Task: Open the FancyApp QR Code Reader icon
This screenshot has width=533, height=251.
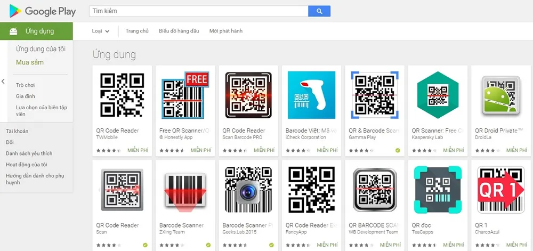Action: click(x=311, y=190)
